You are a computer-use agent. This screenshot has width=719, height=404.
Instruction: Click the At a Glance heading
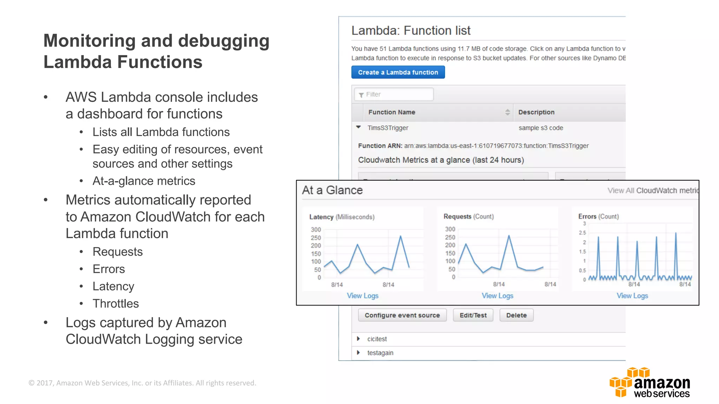(332, 190)
